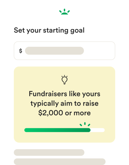This screenshot has height=165, width=129.
Task: Click gray placeholder bar inside goal input
Action: pos(54,51)
